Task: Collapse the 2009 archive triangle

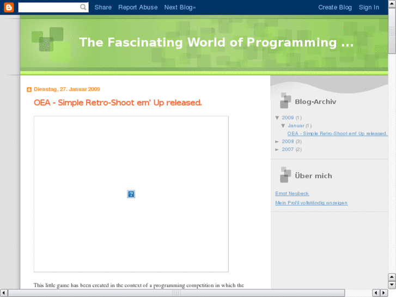Action: pos(277,118)
